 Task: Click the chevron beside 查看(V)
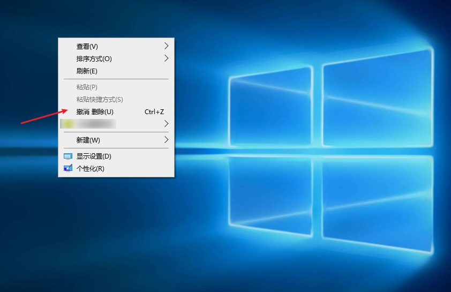click(x=166, y=46)
